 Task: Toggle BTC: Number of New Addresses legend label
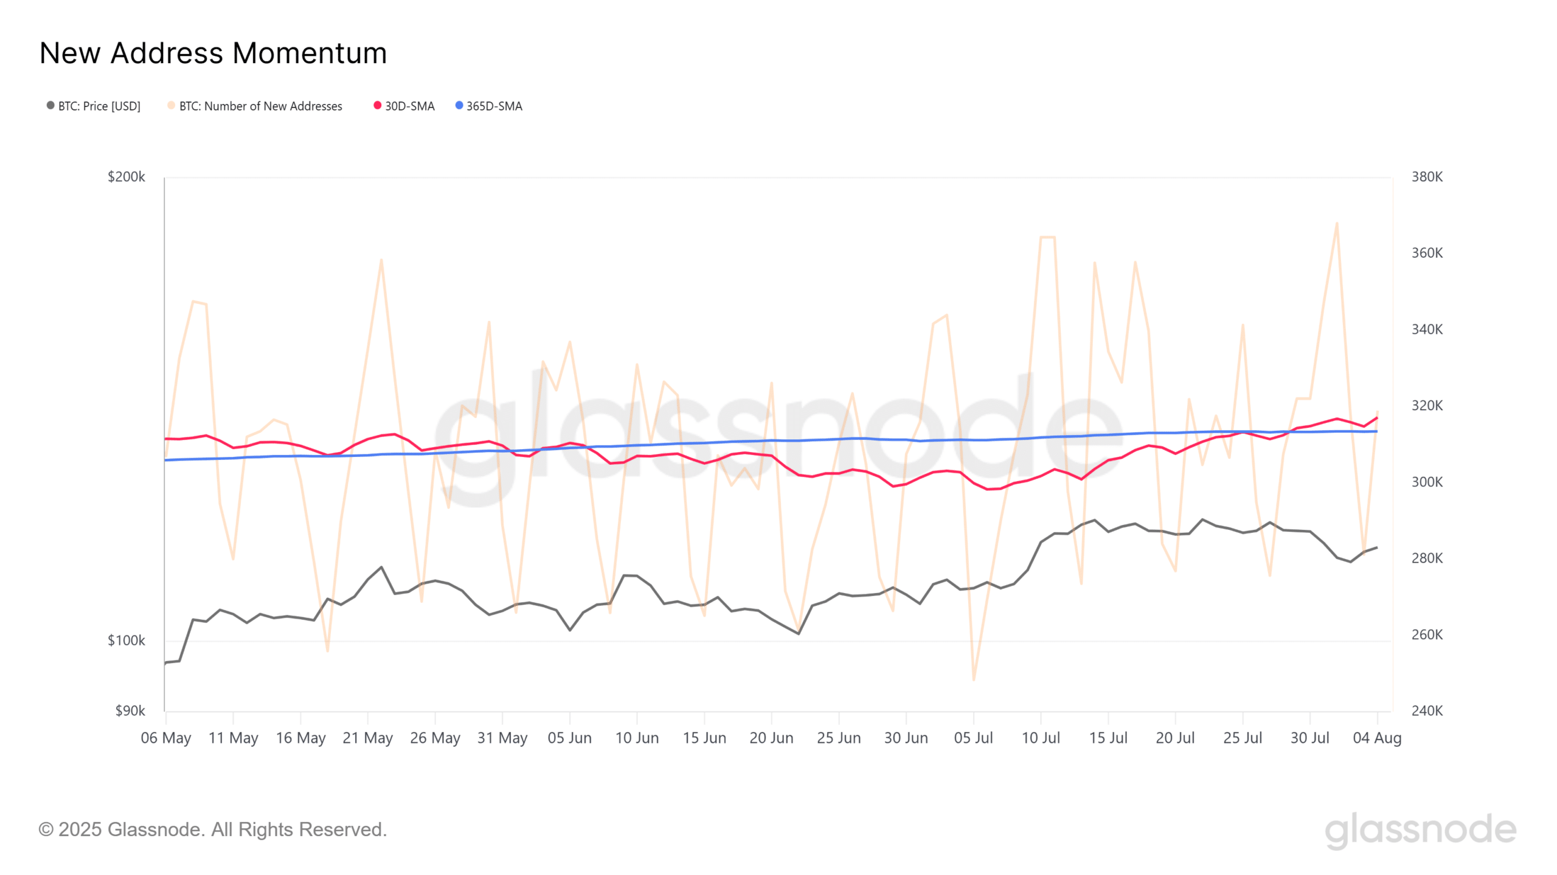(x=260, y=106)
